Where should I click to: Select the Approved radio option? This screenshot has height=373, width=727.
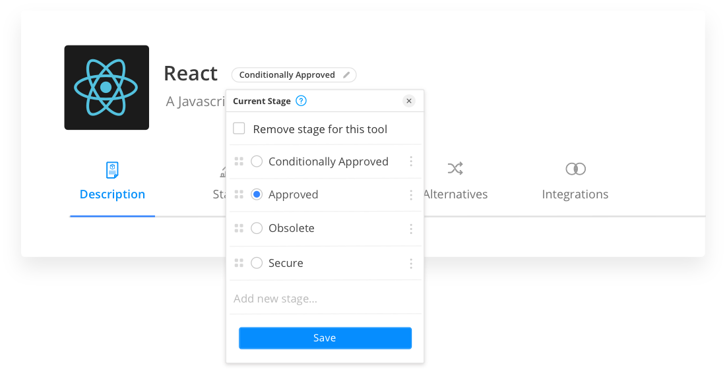click(x=257, y=194)
